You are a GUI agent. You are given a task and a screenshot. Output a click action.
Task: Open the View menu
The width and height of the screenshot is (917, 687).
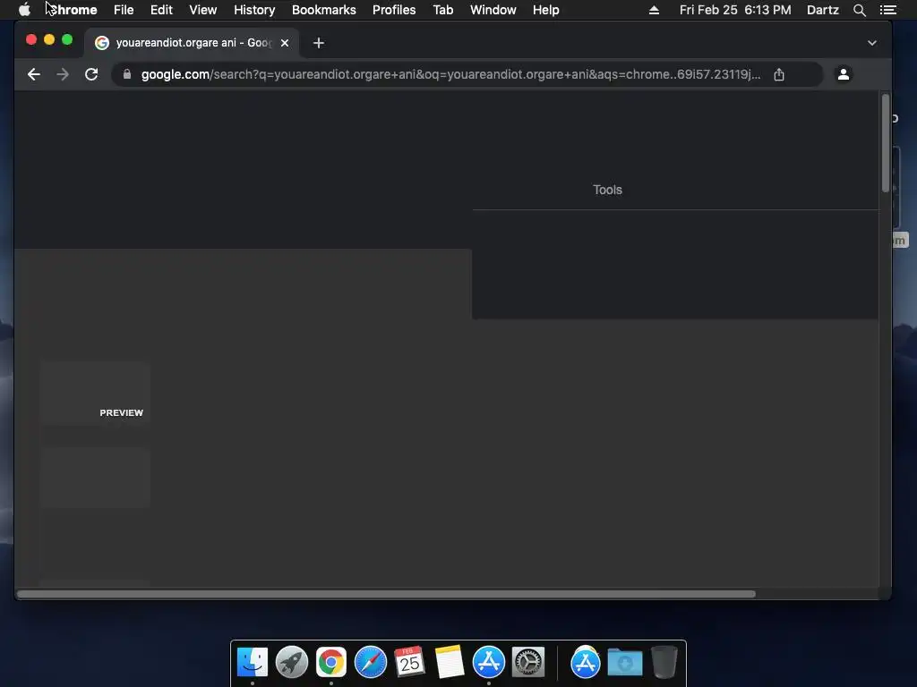203,10
